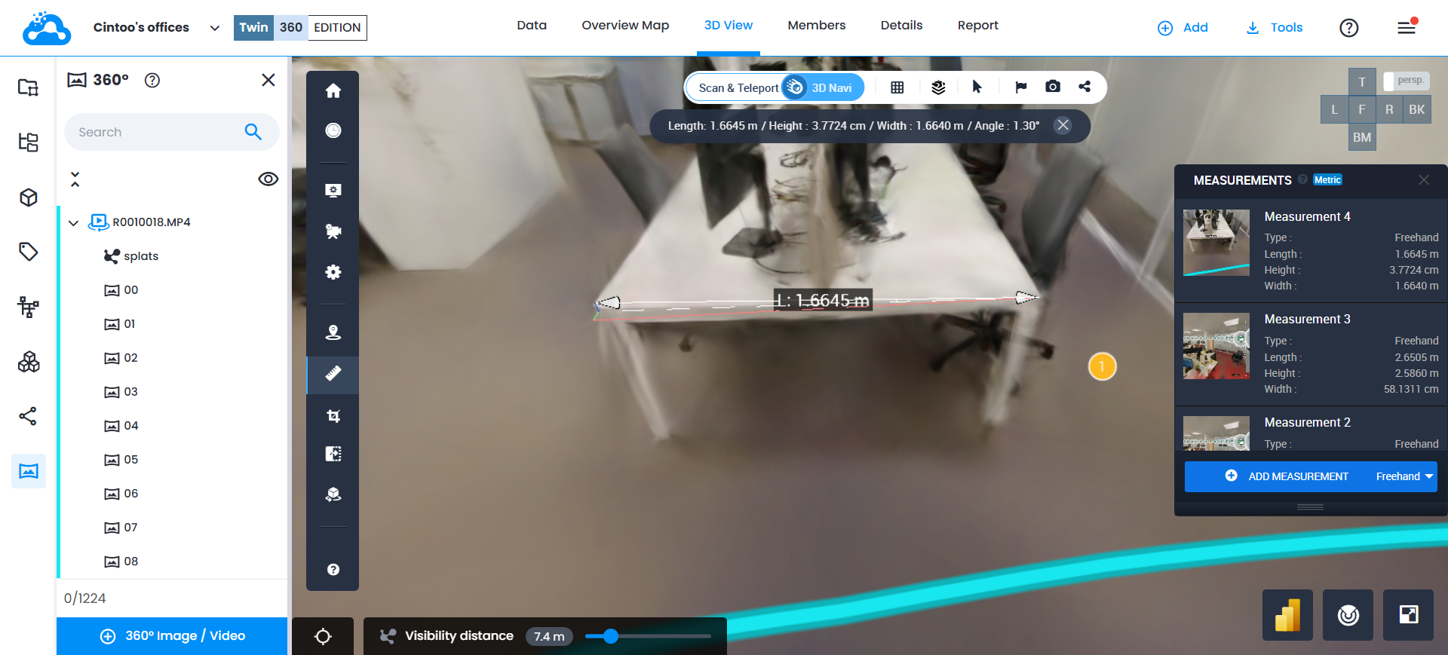Image resolution: width=1448 pixels, height=655 pixels.
Task: Select the pointer cursor tool
Action: click(977, 87)
